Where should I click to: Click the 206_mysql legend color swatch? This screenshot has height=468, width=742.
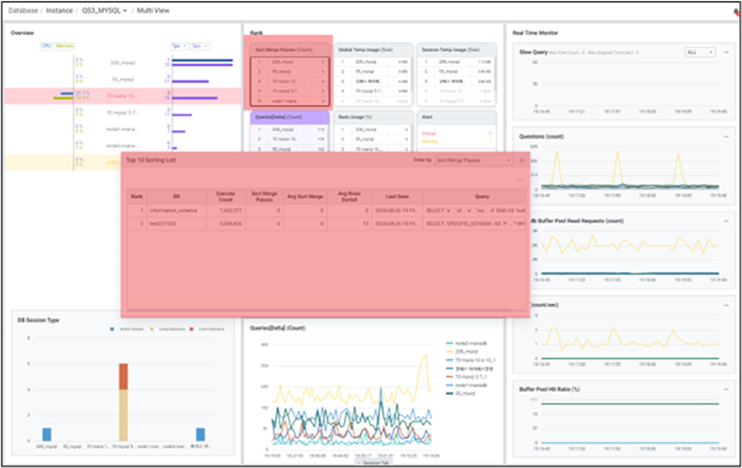coord(450,352)
